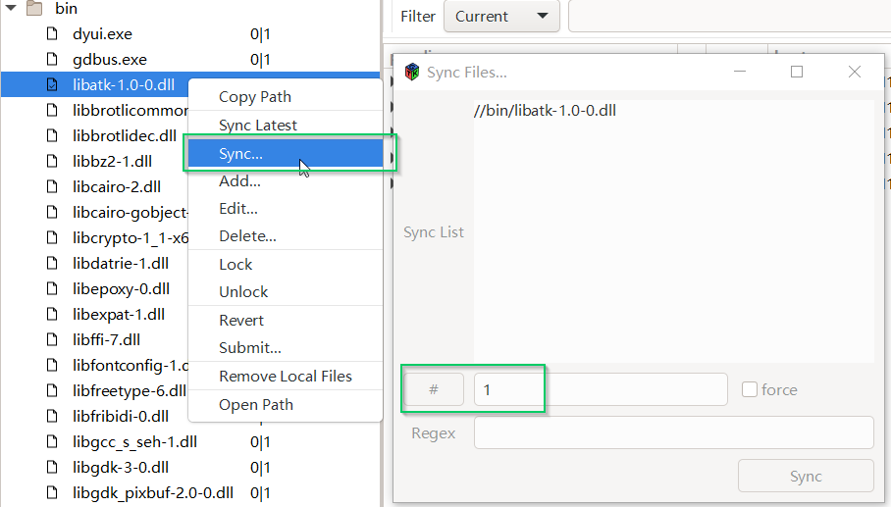Click libbrotlidec.dll file icon
The height and width of the screenshot is (507, 891).
point(52,135)
